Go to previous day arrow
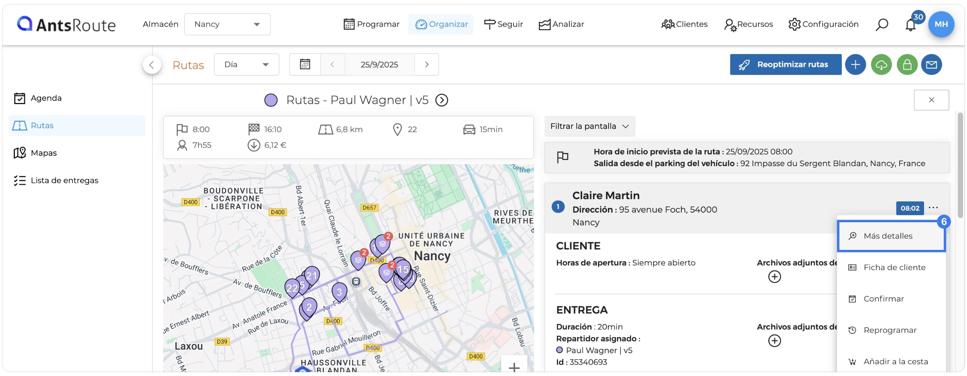 332,64
